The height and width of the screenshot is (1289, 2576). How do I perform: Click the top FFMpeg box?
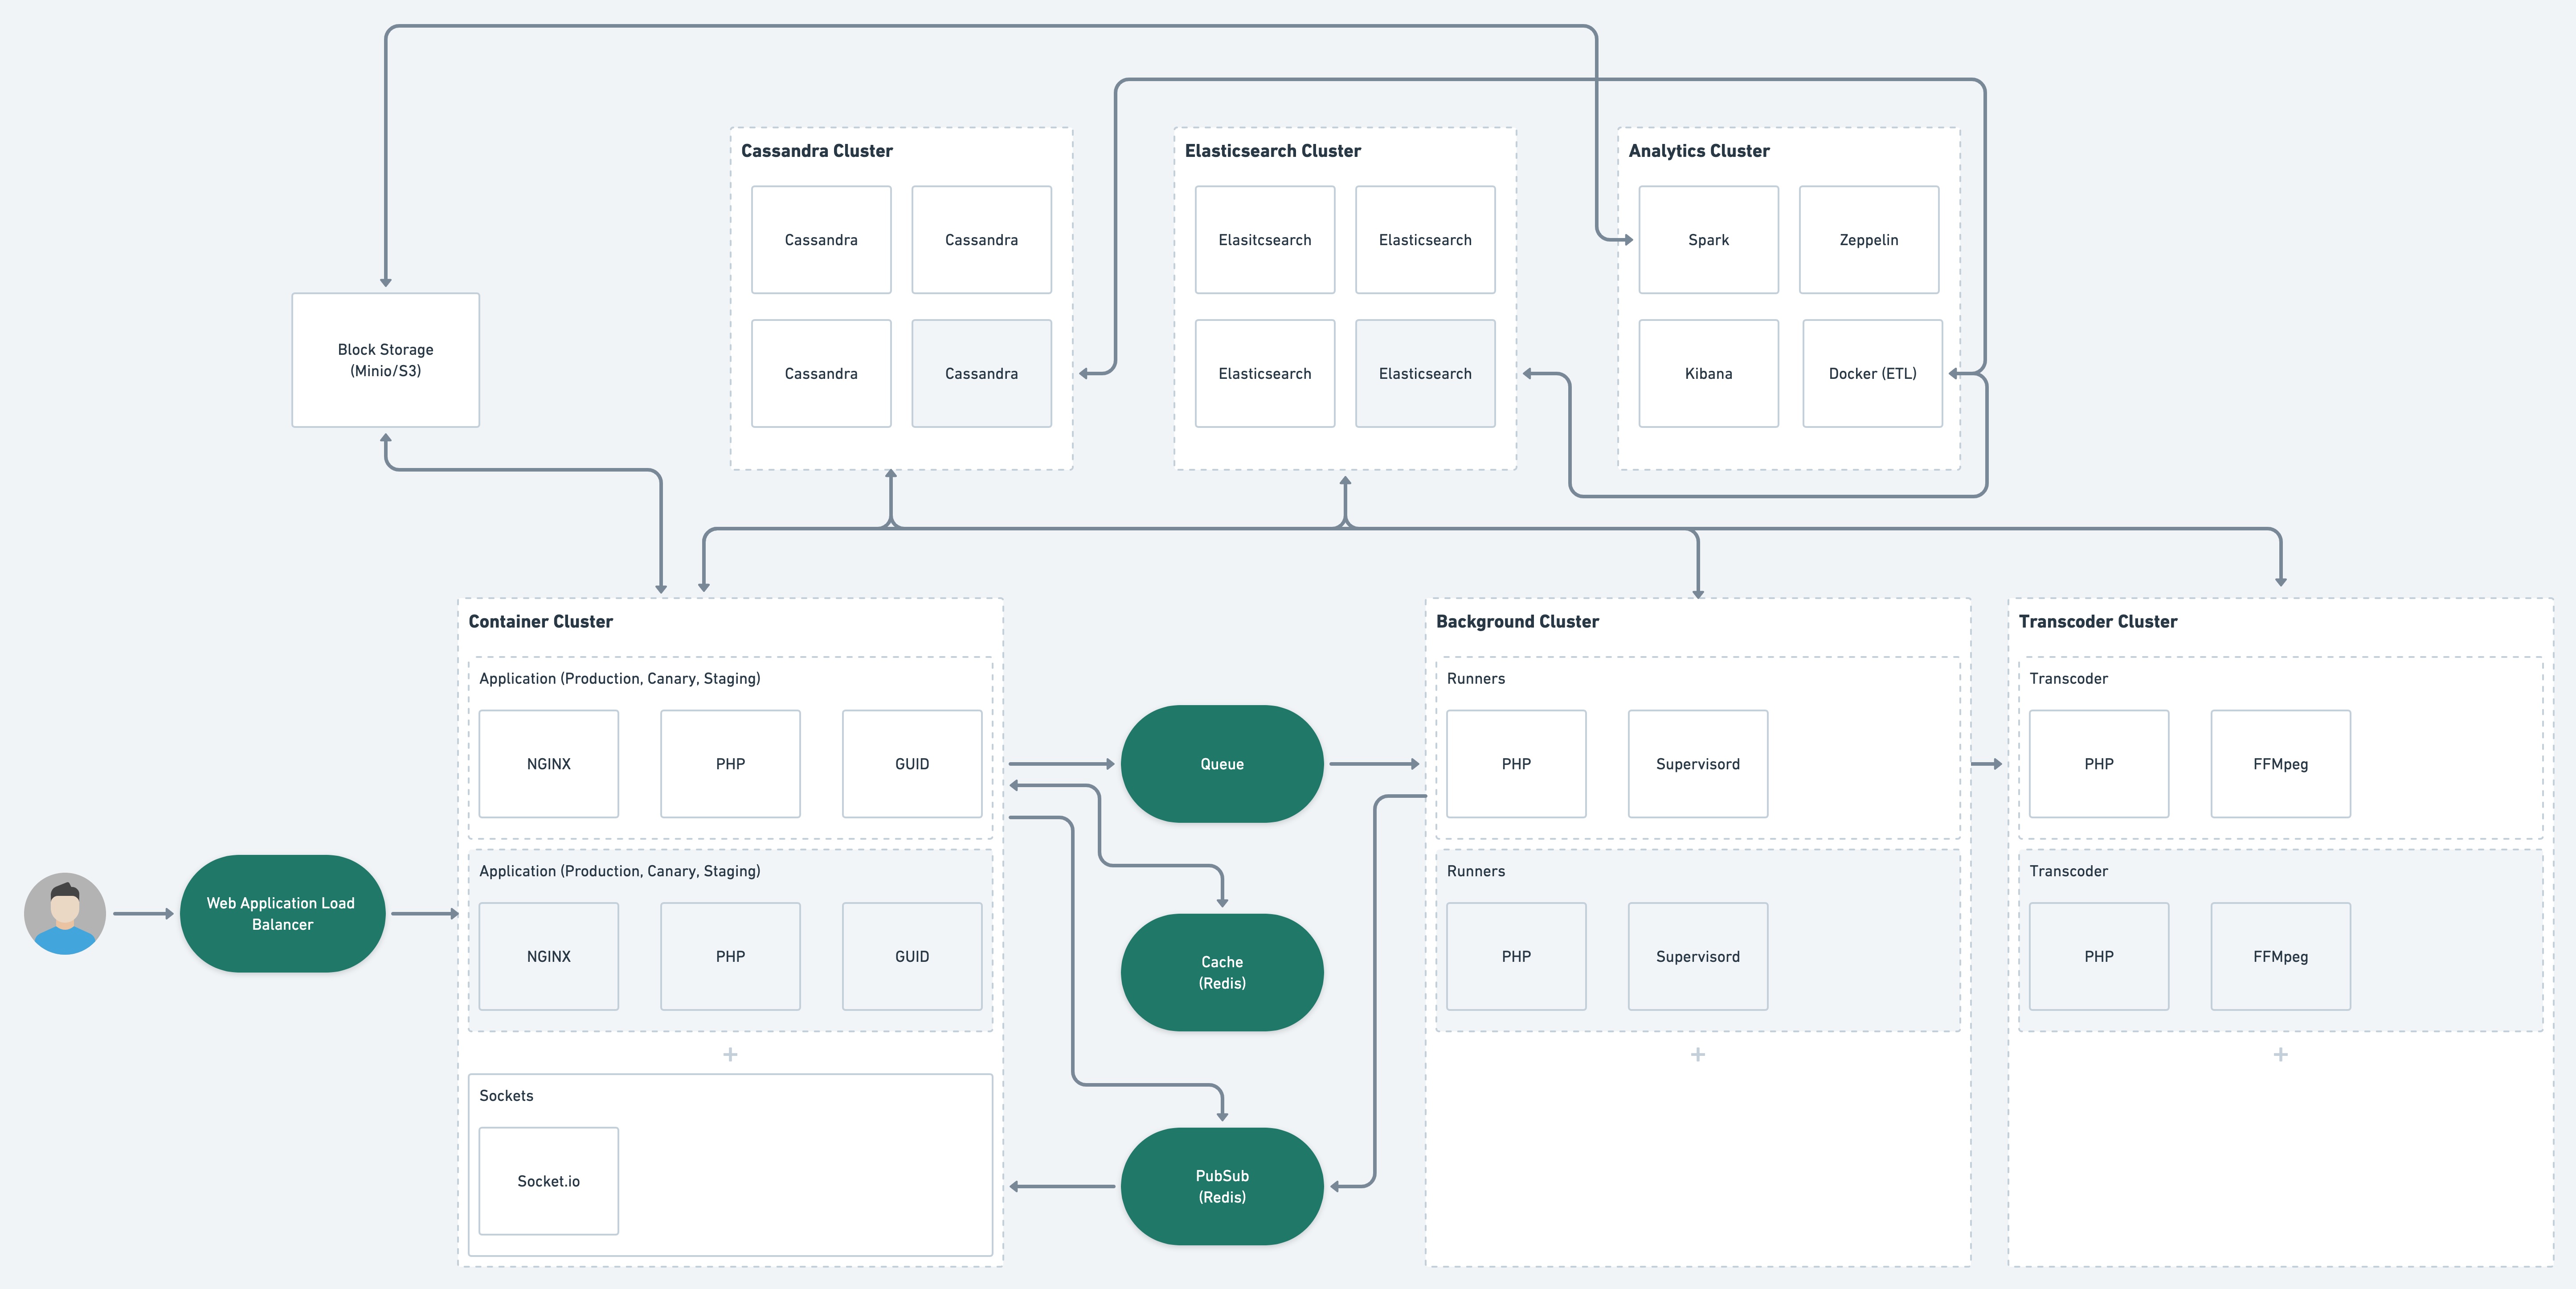(2280, 764)
